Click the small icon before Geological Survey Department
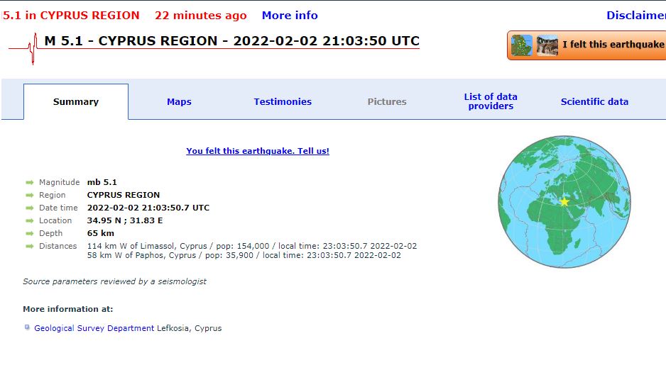Viewport: 666px width, 365px height. tap(27, 327)
